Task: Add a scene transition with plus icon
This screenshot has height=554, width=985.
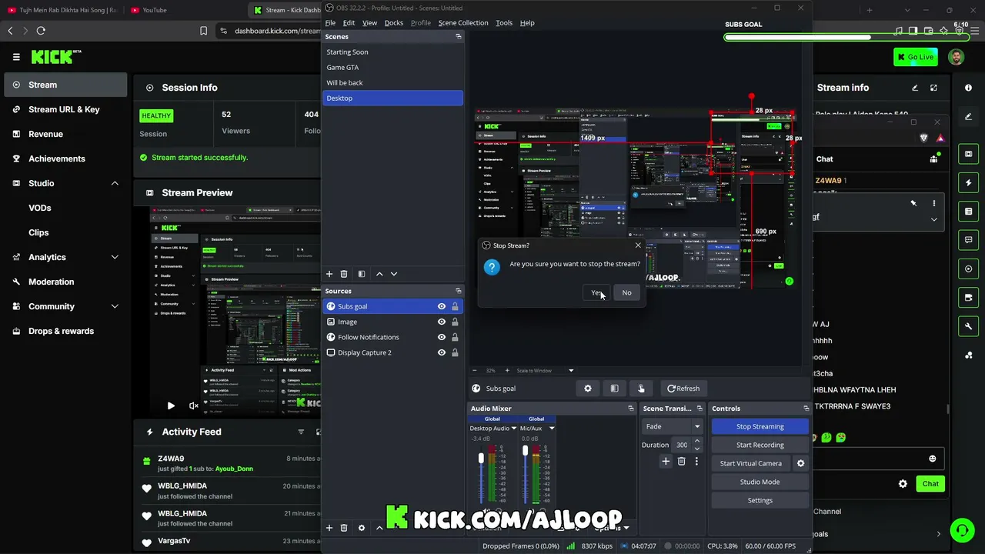Action: click(x=666, y=462)
